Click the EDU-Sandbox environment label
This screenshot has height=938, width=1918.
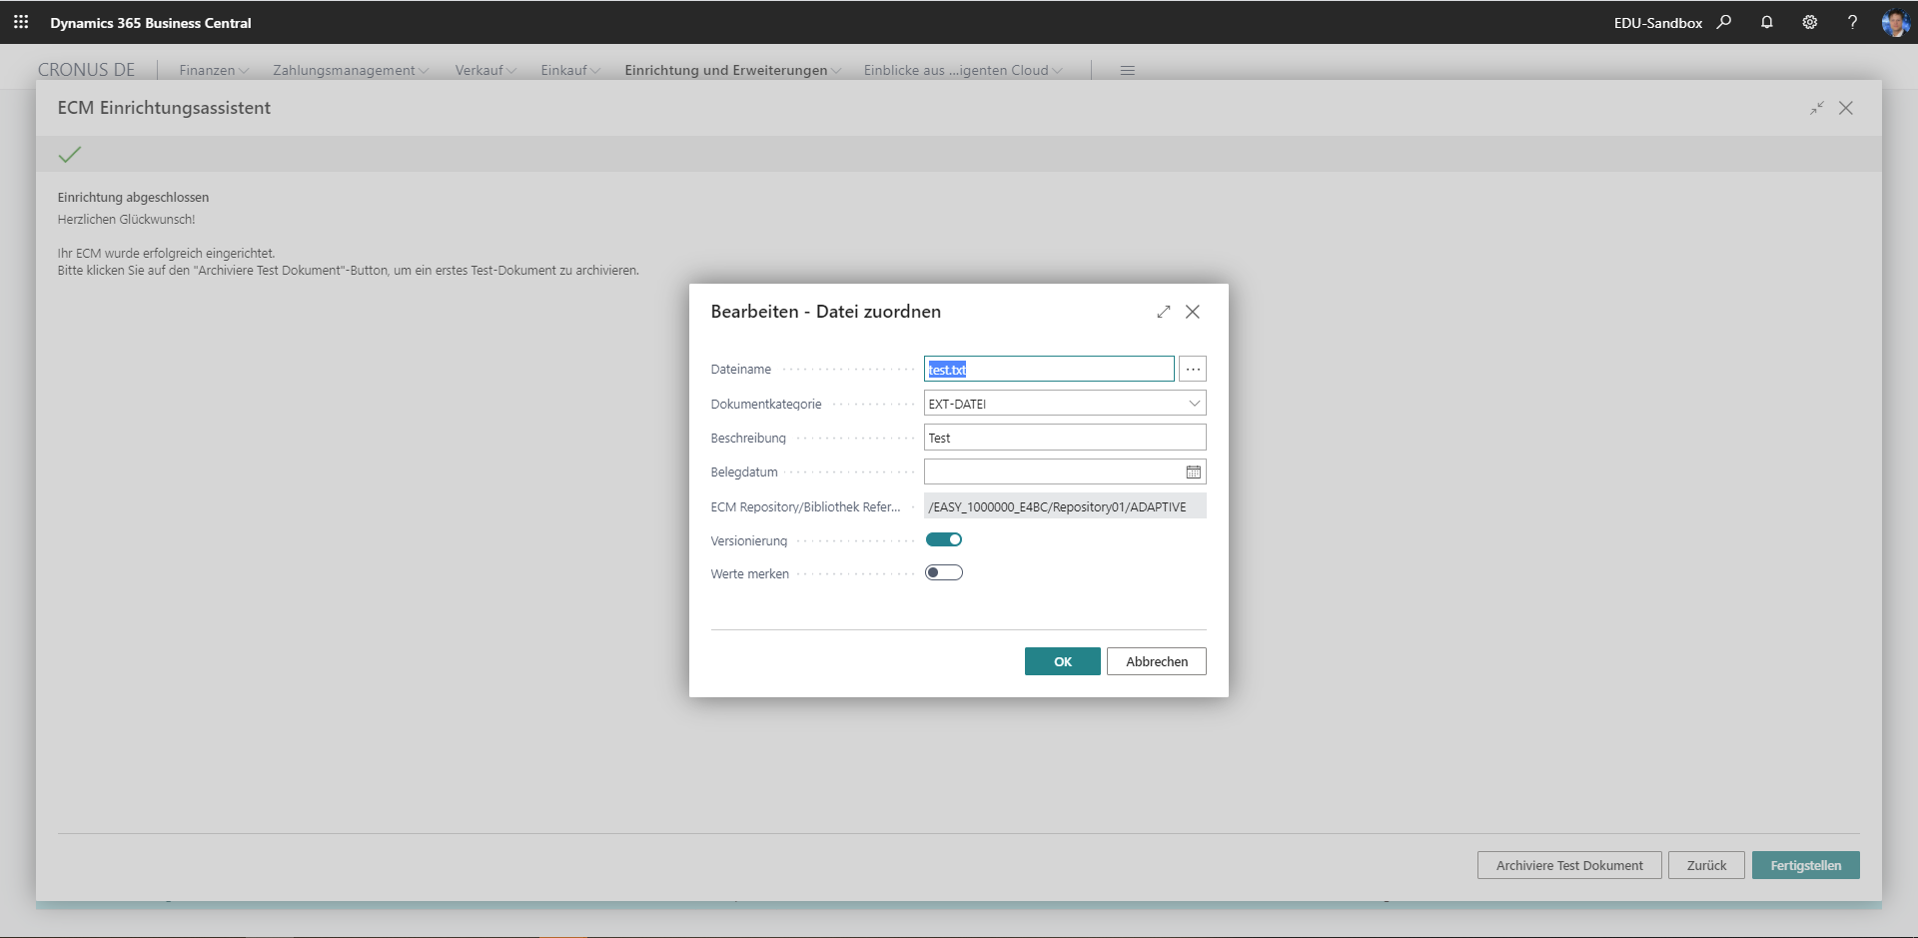click(x=1658, y=23)
